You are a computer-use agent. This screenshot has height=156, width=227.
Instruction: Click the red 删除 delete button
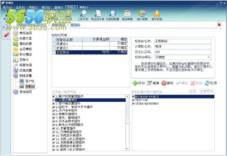tap(167, 83)
